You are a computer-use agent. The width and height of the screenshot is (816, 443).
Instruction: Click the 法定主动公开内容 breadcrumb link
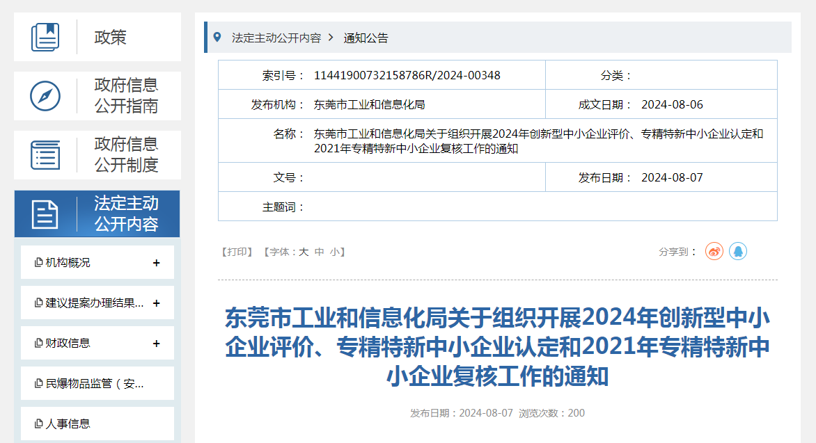[x=276, y=38]
